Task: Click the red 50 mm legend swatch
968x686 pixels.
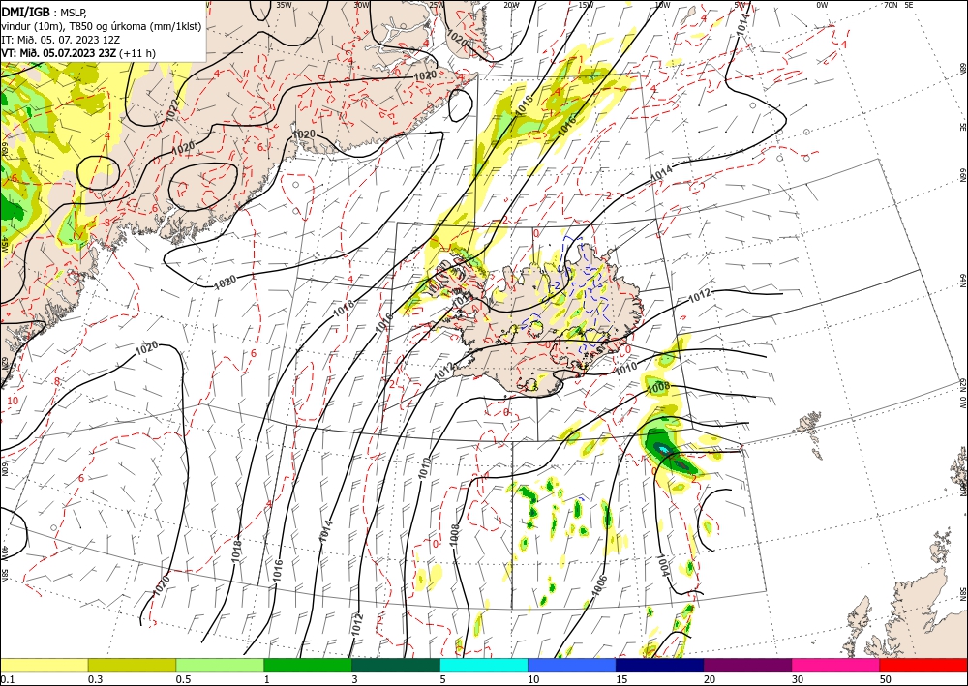Action: 923,665
